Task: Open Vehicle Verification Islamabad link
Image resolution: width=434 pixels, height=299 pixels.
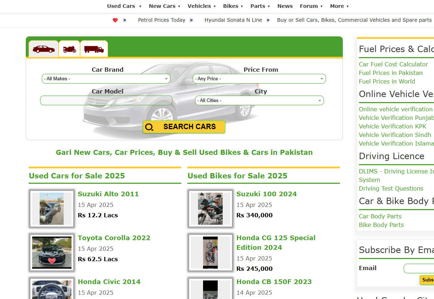Action: 396,143
